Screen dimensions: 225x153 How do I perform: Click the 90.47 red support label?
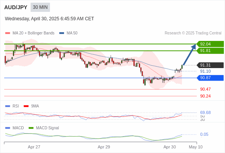tap(205, 89)
